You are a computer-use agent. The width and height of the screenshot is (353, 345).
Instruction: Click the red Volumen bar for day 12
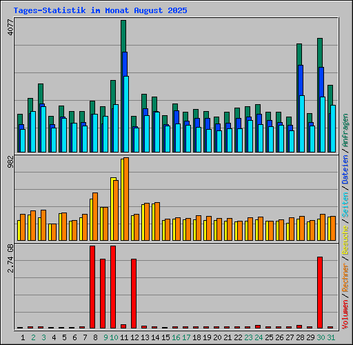[134, 293]
